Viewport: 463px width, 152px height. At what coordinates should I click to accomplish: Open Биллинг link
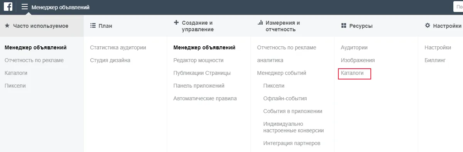pyautogui.click(x=435, y=61)
